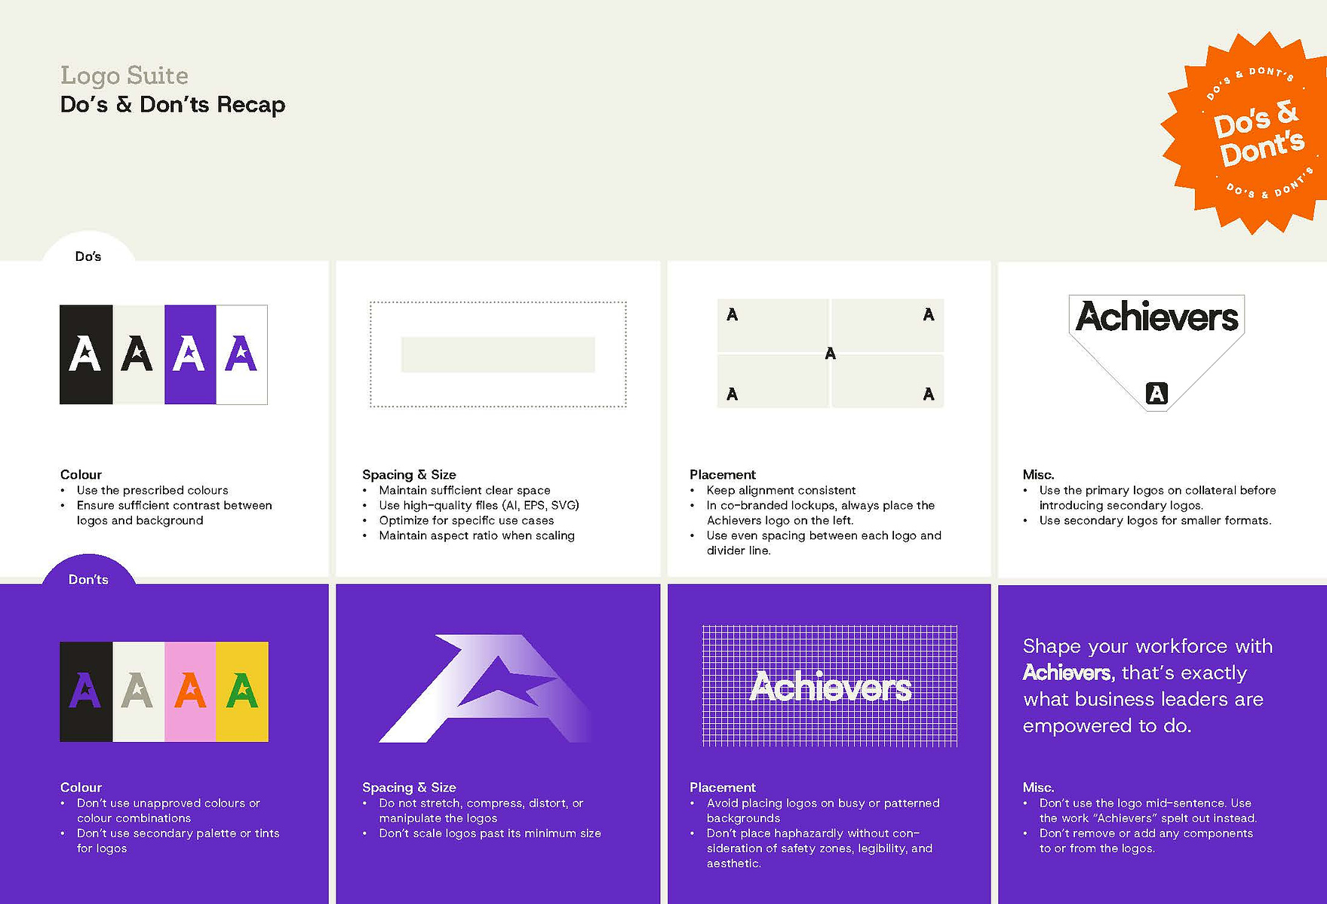This screenshot has width=1327, height=904.
Task: Click 'Don't place haphazardly' bullet
Action: point(819,848)
